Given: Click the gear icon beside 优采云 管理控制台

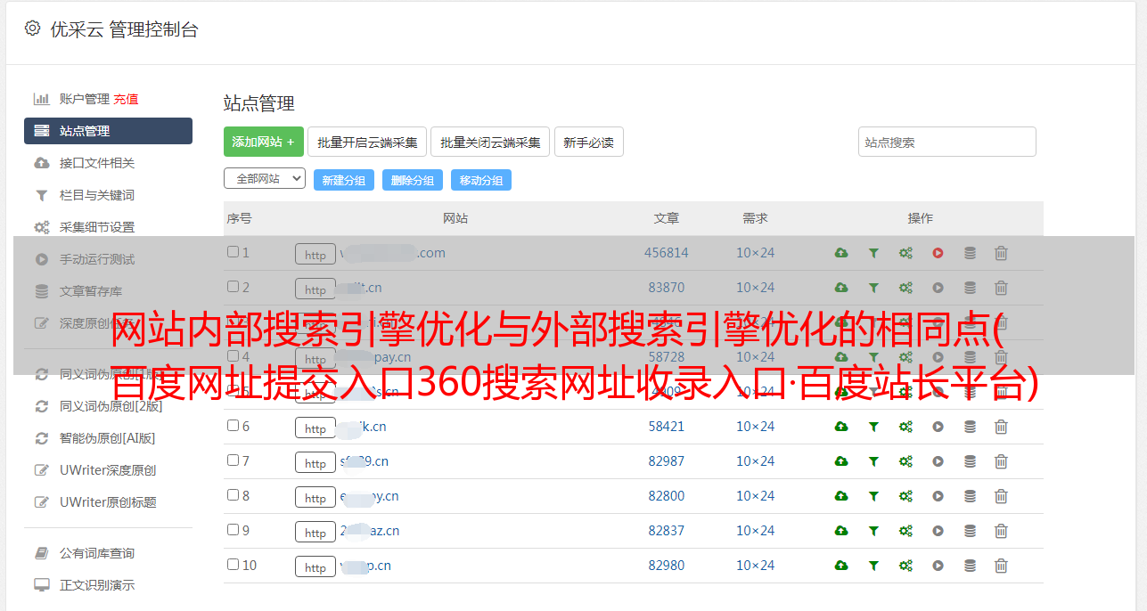Looking at the screenshot, I should point(32,29).
